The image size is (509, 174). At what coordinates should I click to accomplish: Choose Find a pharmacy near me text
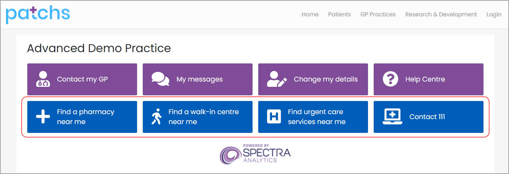click(85, 117)
